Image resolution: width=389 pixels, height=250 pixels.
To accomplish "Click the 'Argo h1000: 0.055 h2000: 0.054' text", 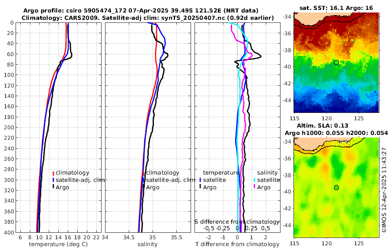I will click(x=336, y=133).
